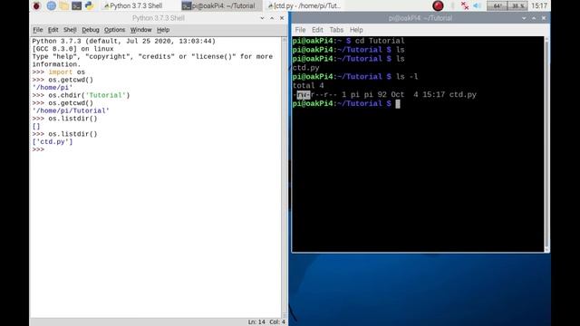
Task: Open the File menu in the terminal
Action: (x=300, y=30)
